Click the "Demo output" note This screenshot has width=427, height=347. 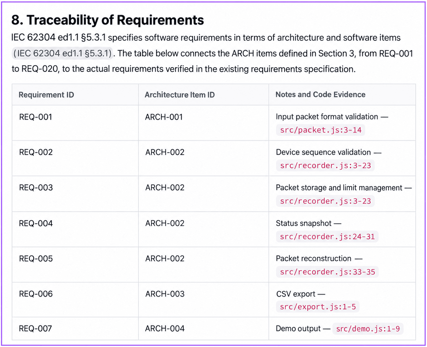click(298, 329)
